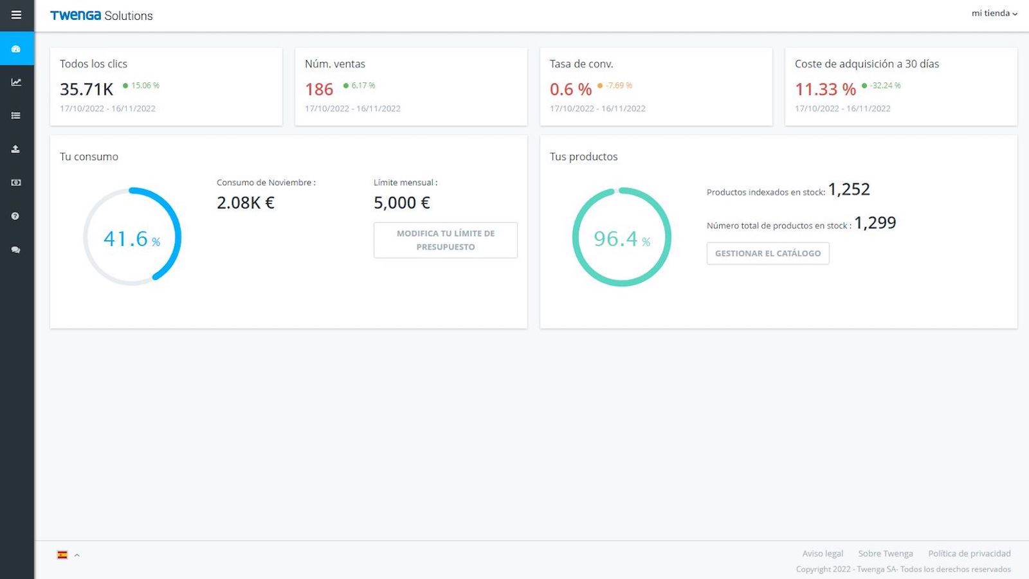This screenshot has width=1029, height=579.
Task: Click the Límite mensual label
Action: (x=405, y=183)
